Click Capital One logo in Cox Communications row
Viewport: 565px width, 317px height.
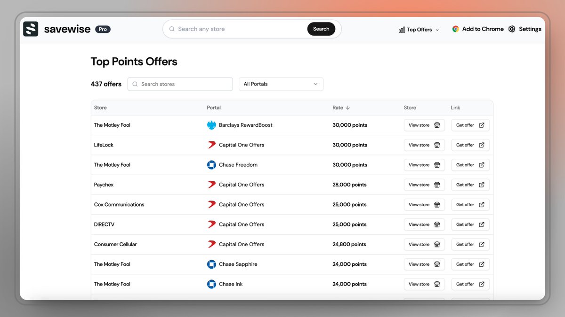click(211, 204)
